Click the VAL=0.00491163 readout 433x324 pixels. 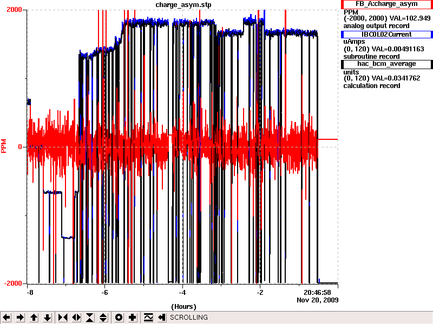click(x=398, y=49)
